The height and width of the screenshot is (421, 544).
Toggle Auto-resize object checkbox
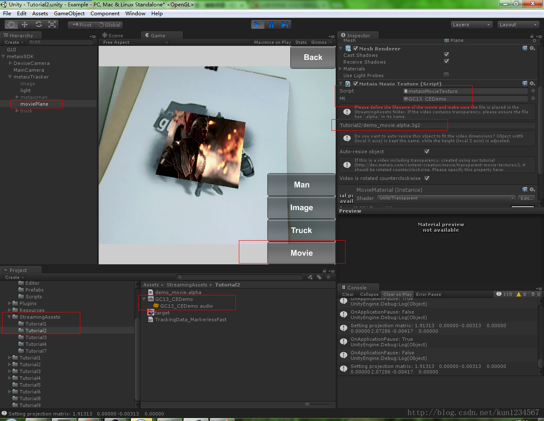[427, 151]
